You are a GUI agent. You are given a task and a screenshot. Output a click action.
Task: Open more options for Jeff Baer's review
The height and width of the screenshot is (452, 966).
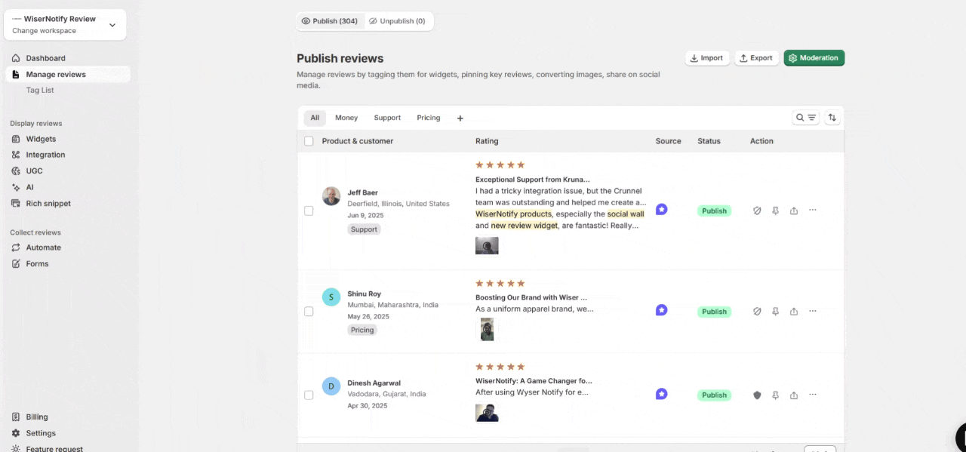point(813,211)
